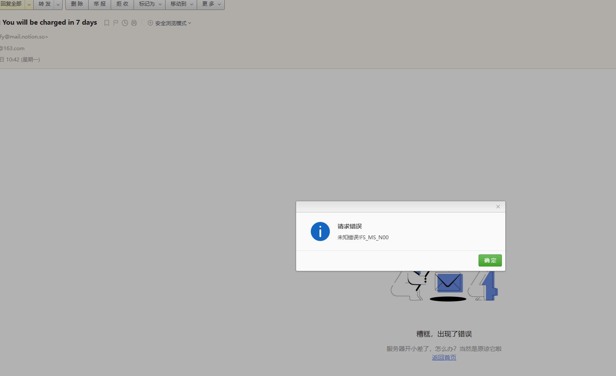Screen dimensions: 616x376
Task: Click the envelope illustration on the error page
Action: point(448,283)
